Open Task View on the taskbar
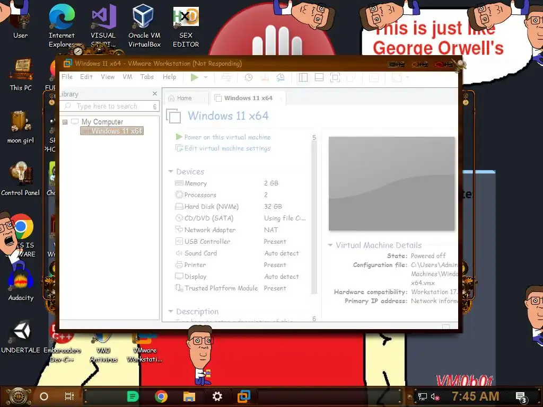Viewport: 543px width, 407px height. pos(69,396)
